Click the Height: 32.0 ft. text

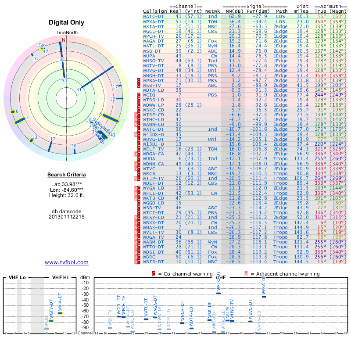tap(67, 195)
